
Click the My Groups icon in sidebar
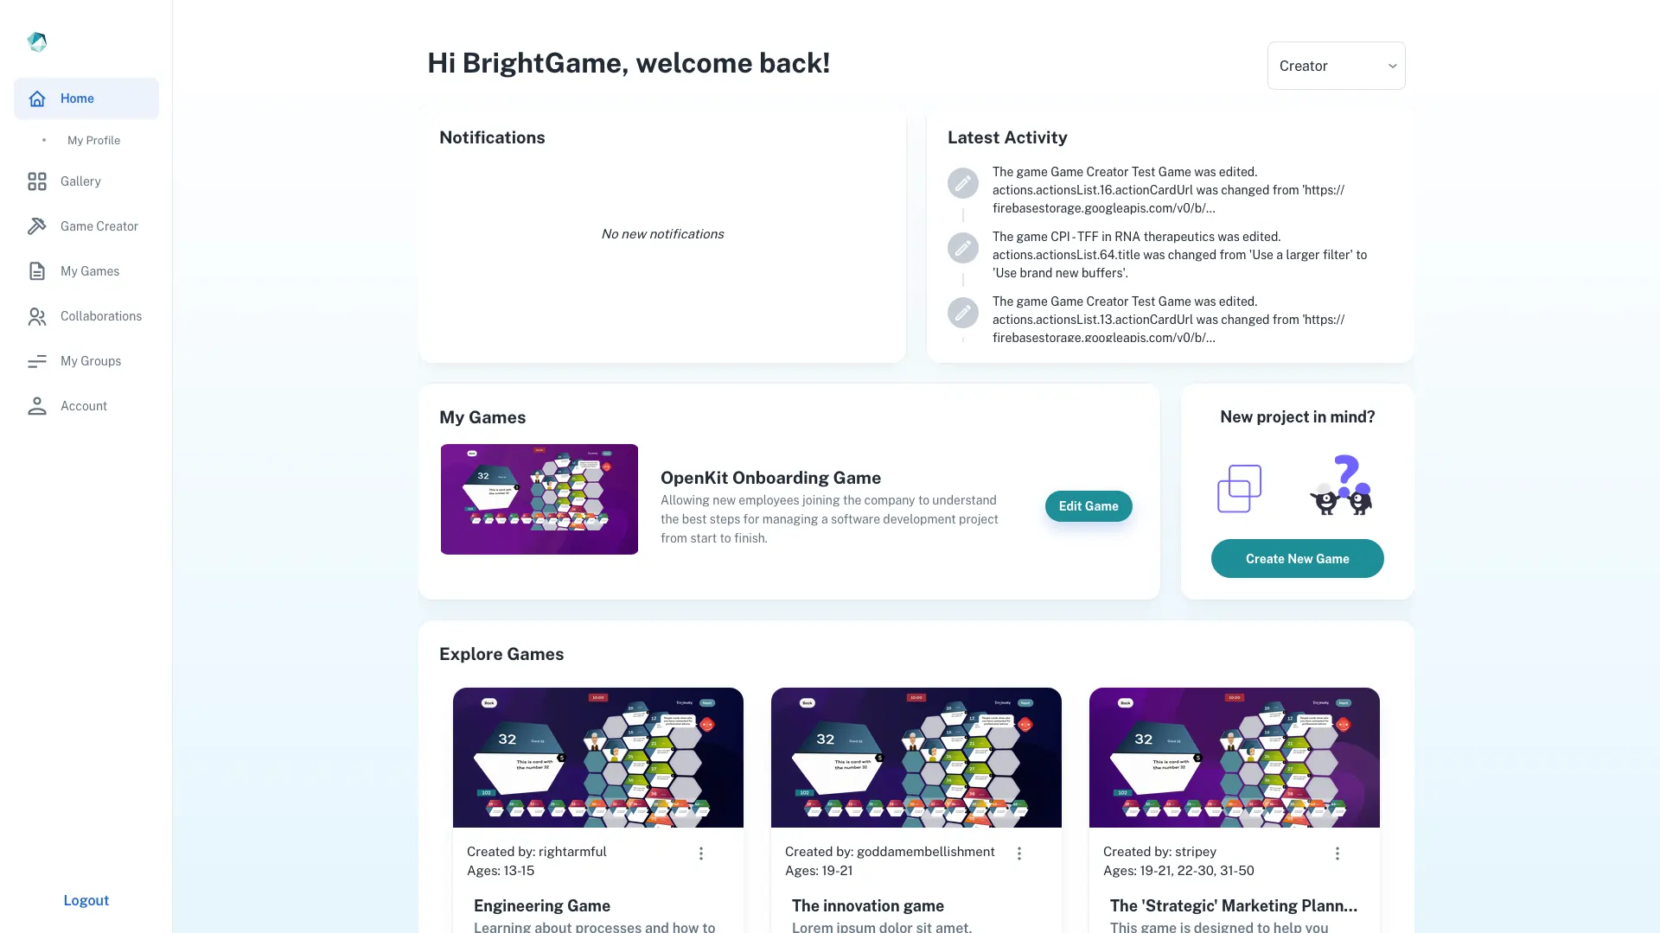click(36, 361)
